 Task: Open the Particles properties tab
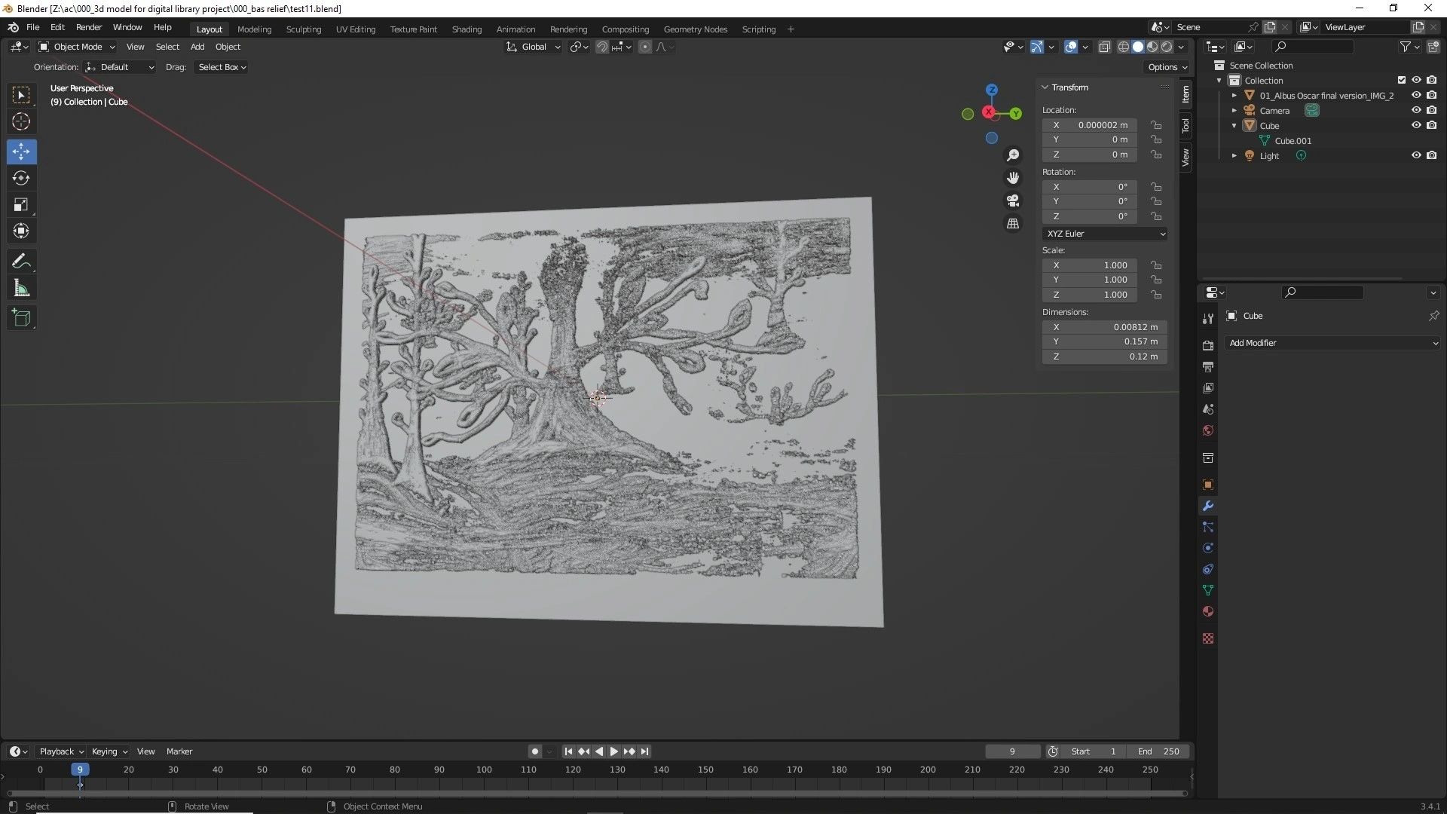point(1208,527)
